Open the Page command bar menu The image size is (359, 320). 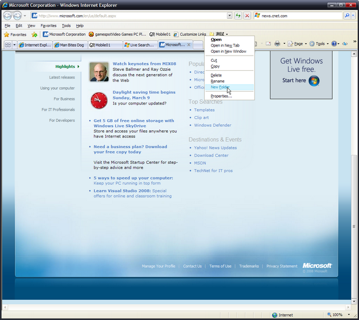click(297, 44)
